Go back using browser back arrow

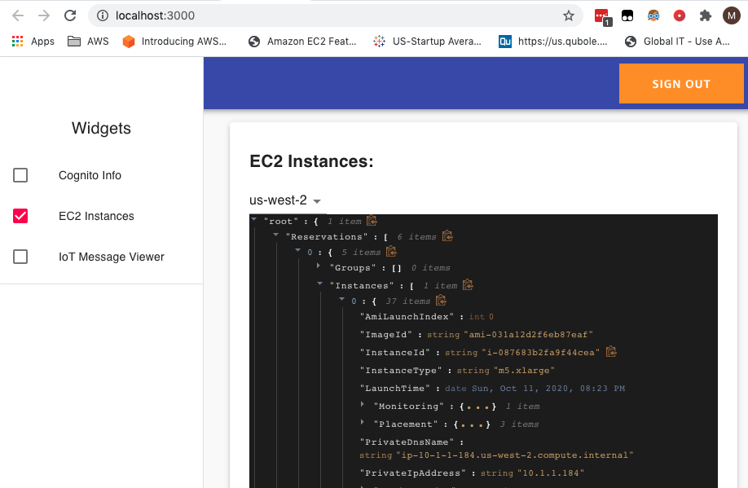18,15
